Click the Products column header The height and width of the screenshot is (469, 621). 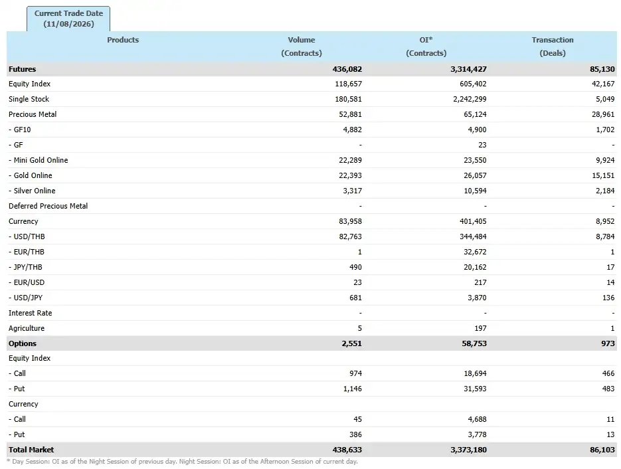click(x=123, y=40)
